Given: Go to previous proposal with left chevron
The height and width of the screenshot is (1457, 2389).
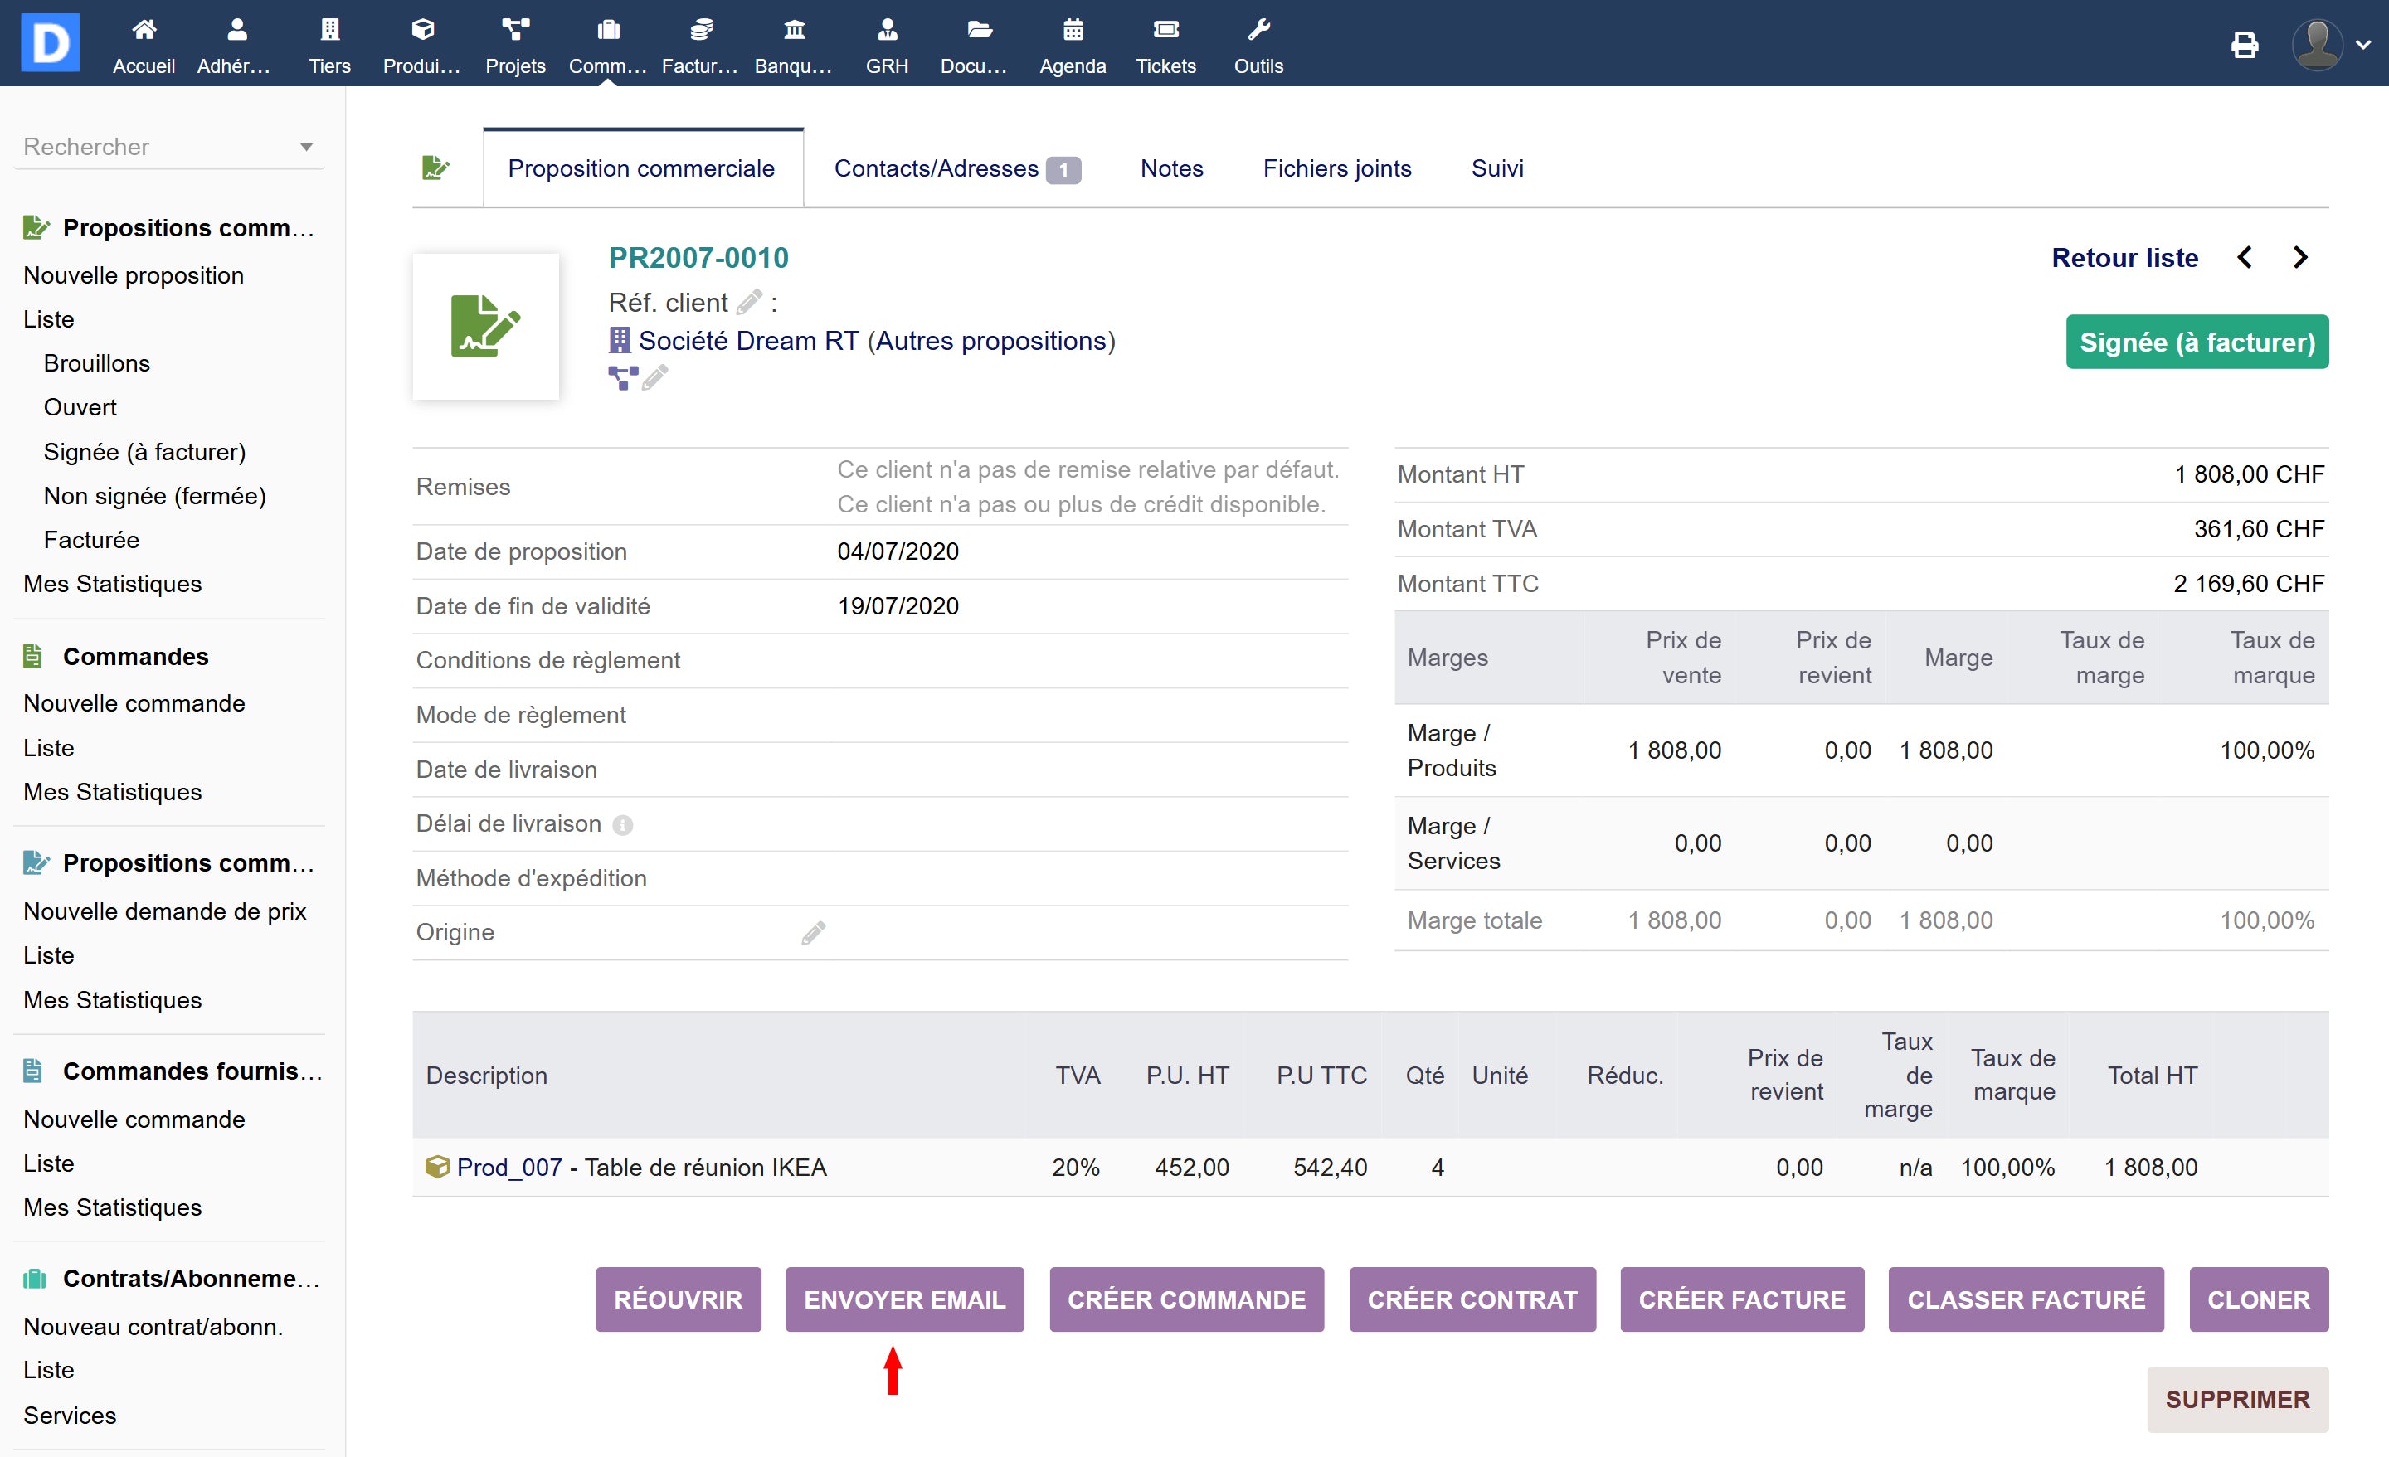Looking at the screenshot, I should [2245, 258].
